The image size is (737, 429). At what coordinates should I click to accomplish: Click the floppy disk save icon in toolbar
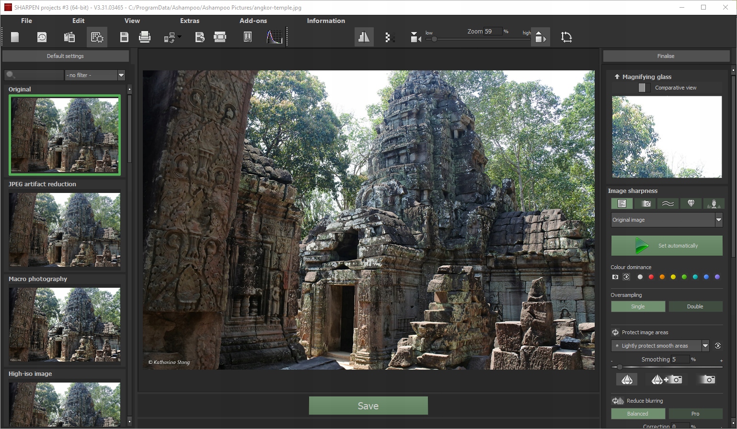coord(124,37)
